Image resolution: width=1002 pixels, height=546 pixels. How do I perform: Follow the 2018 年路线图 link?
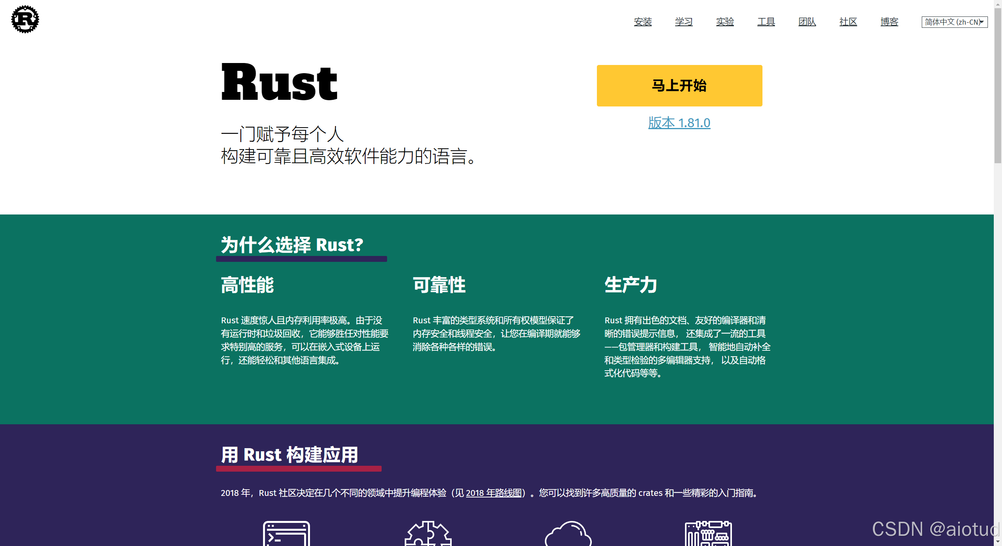tap(494, 493)
